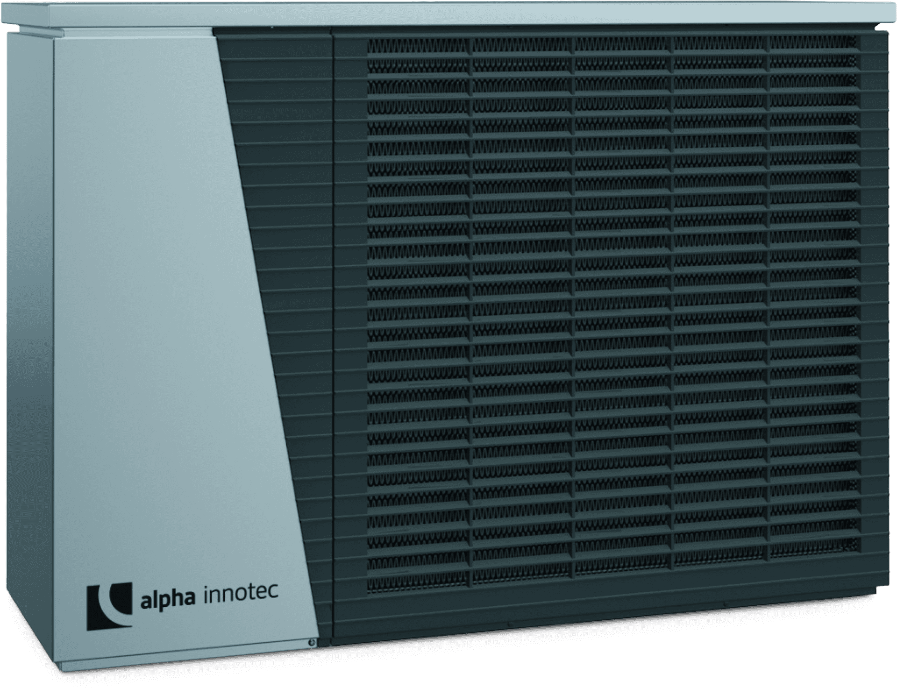Click the "alpha innotec" brand text

209,598
